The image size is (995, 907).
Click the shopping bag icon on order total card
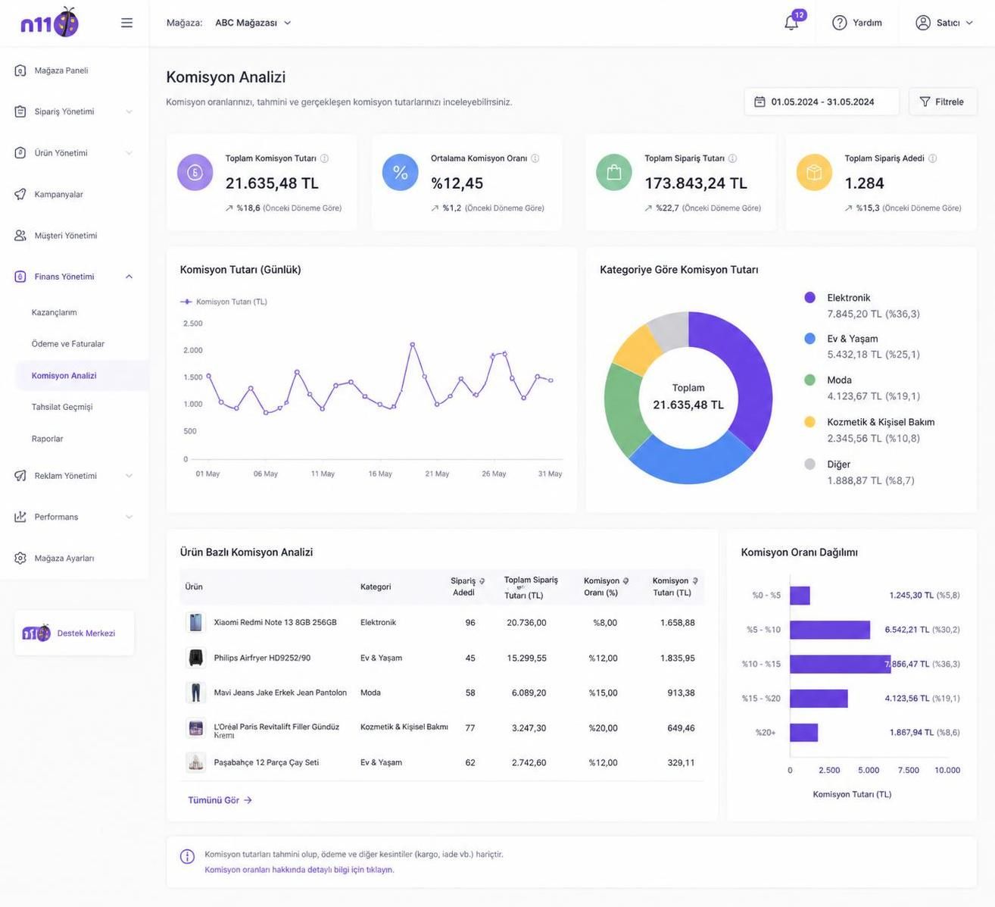pos(614,173)
